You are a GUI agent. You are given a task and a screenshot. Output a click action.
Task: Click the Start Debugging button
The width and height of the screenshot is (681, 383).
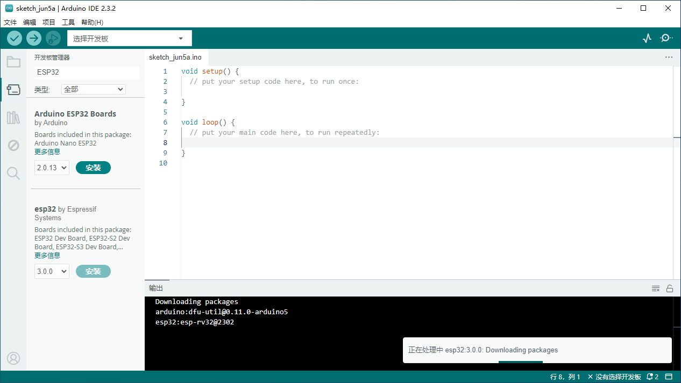click(53, 38)
